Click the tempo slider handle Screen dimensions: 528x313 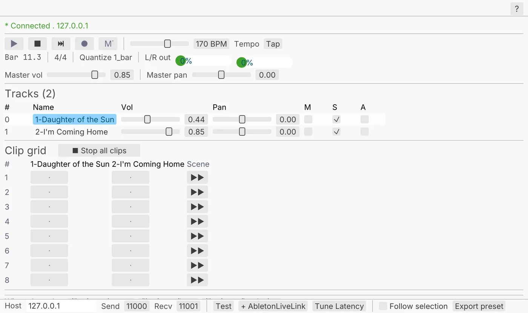[167, 44]
